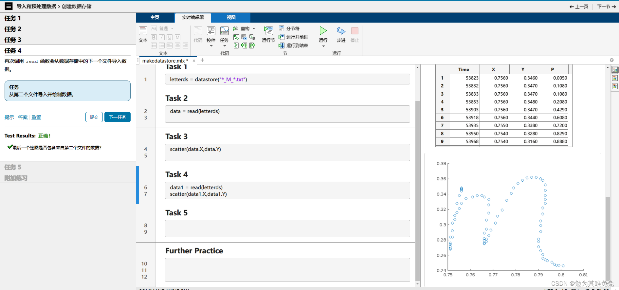Screen dimensions: 619x290
Task: Click 运行到结束 (Run to End)
Action: (x=293, y=45)
